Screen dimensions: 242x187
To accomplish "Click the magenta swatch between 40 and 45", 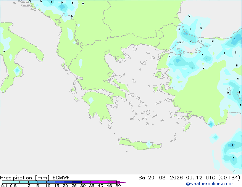I will [103, 182].
